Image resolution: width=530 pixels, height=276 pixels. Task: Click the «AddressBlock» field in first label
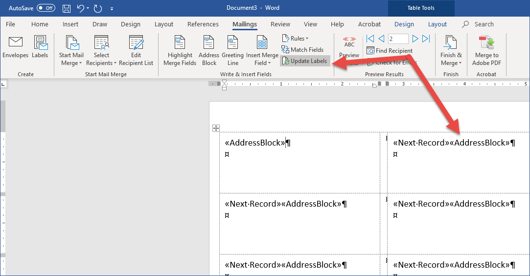[255, 143]
